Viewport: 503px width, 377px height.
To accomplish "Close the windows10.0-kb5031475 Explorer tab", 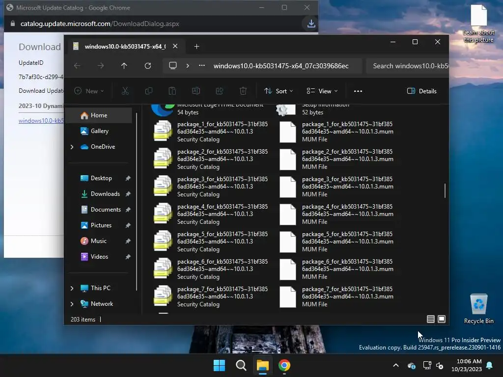I will [175, 46].
